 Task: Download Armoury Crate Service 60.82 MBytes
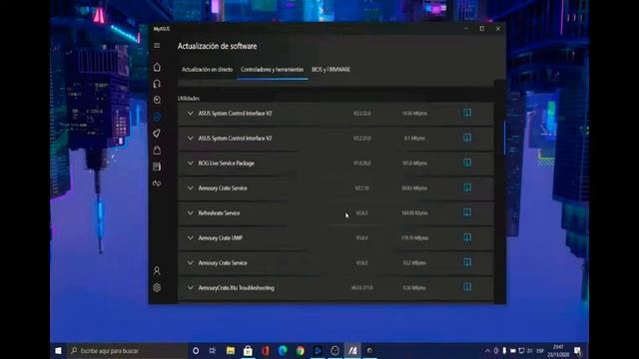(x=467, y=187)
